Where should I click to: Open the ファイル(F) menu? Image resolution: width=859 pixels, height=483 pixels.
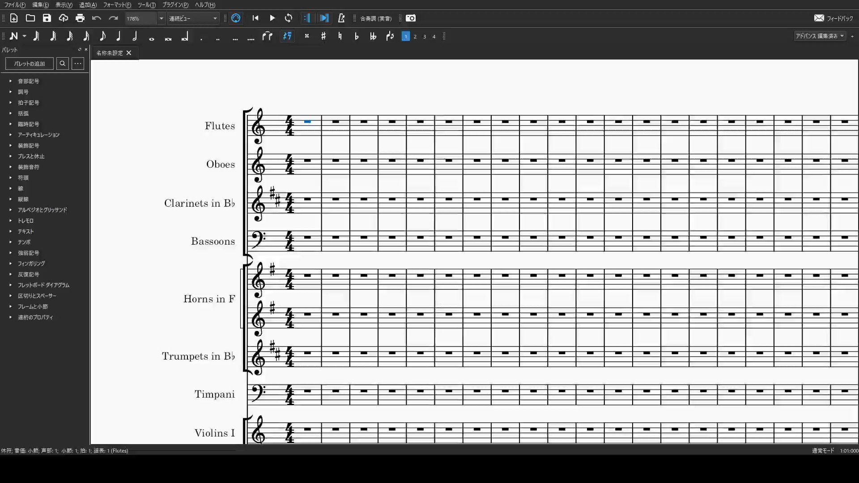[16, 5]
